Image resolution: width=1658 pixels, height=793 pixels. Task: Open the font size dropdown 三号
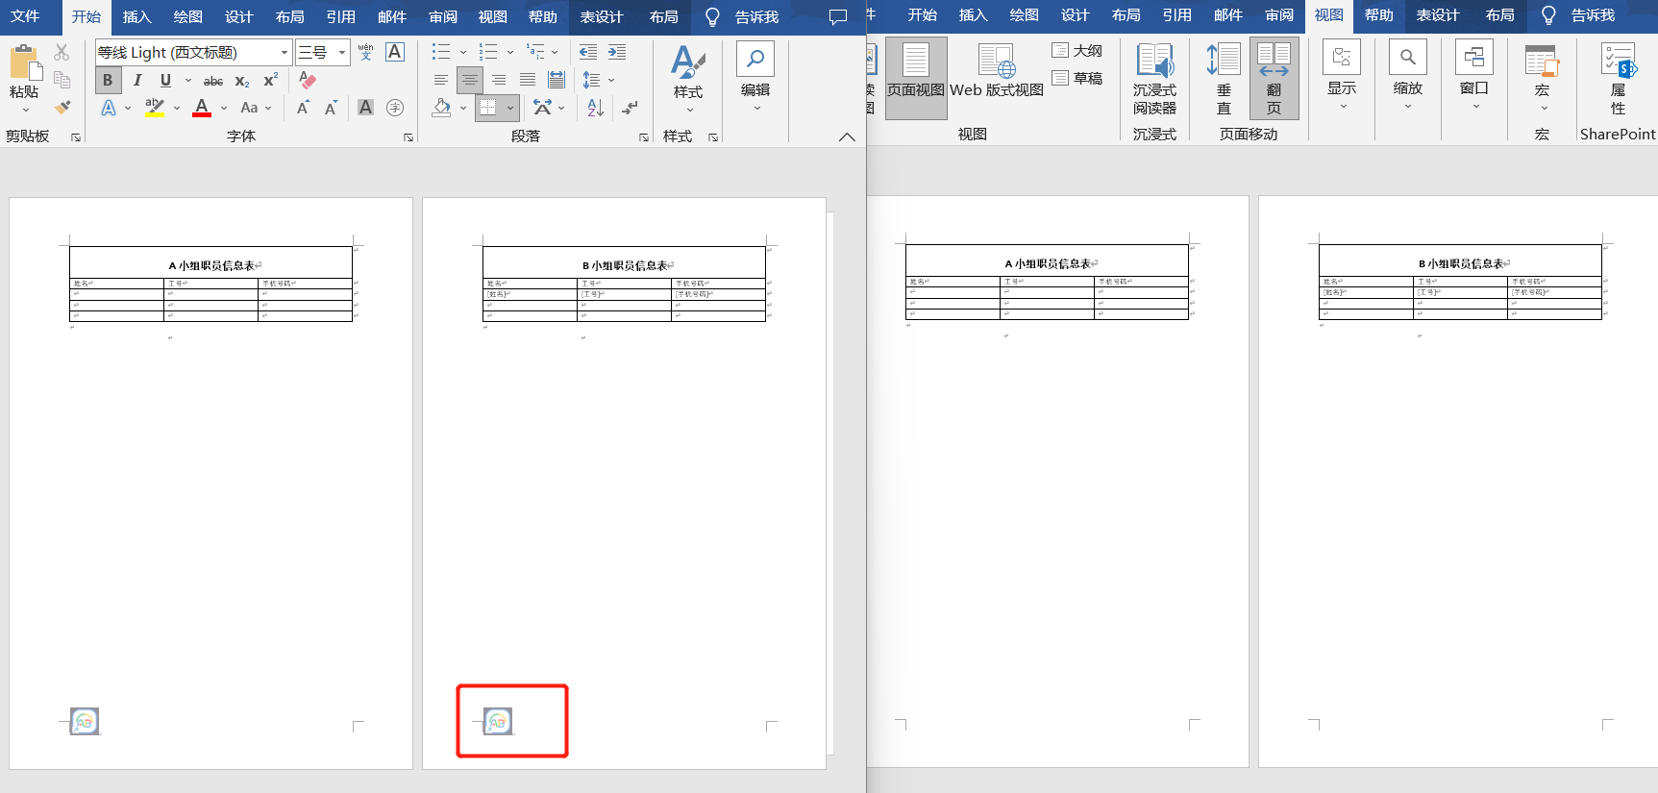tap(342, 52)
